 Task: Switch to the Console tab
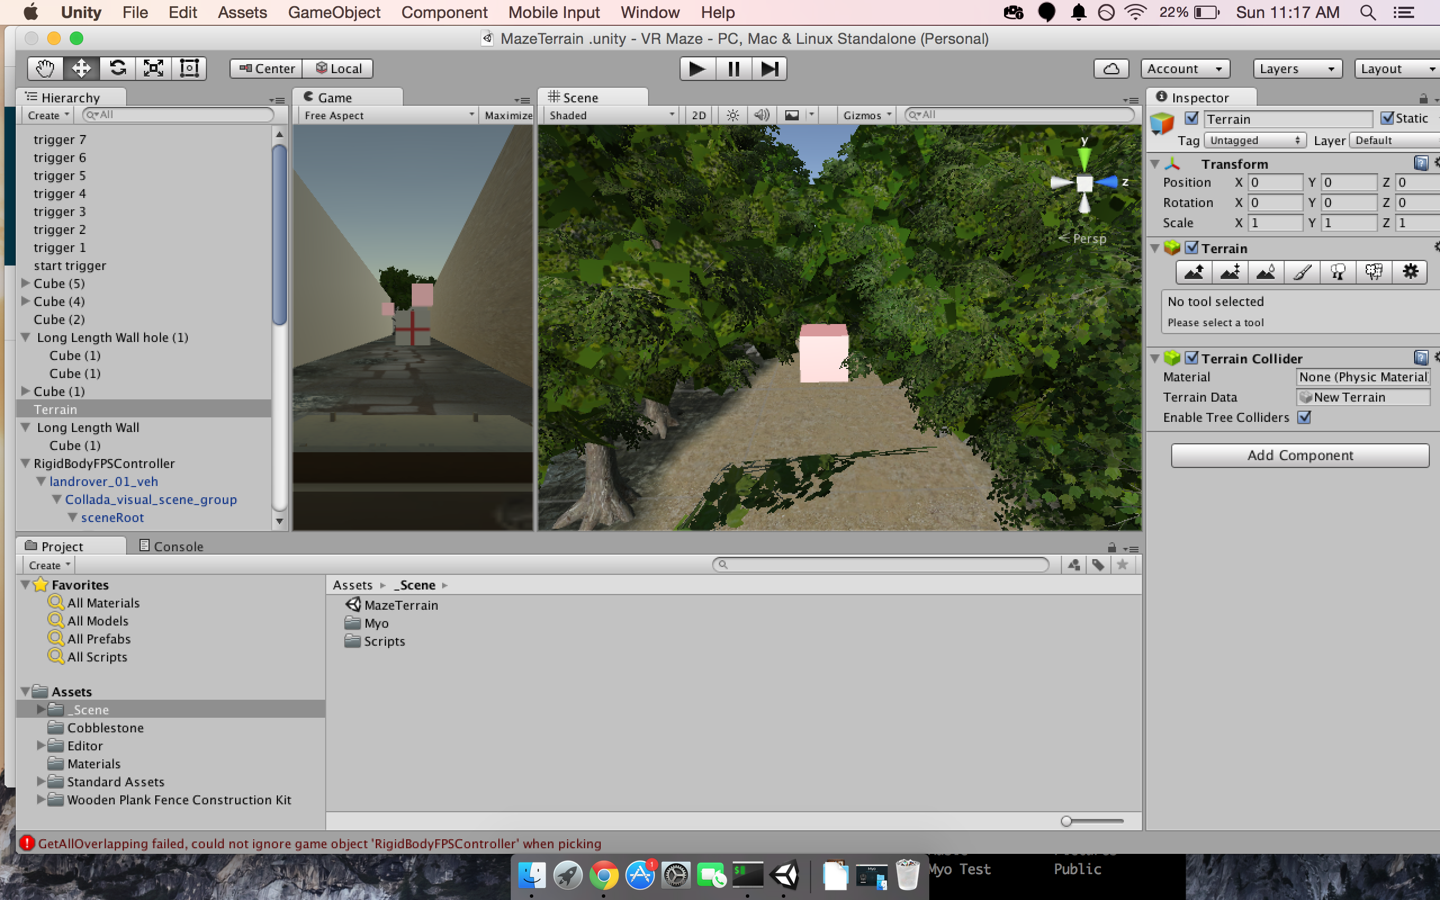[x=172, y=546]
